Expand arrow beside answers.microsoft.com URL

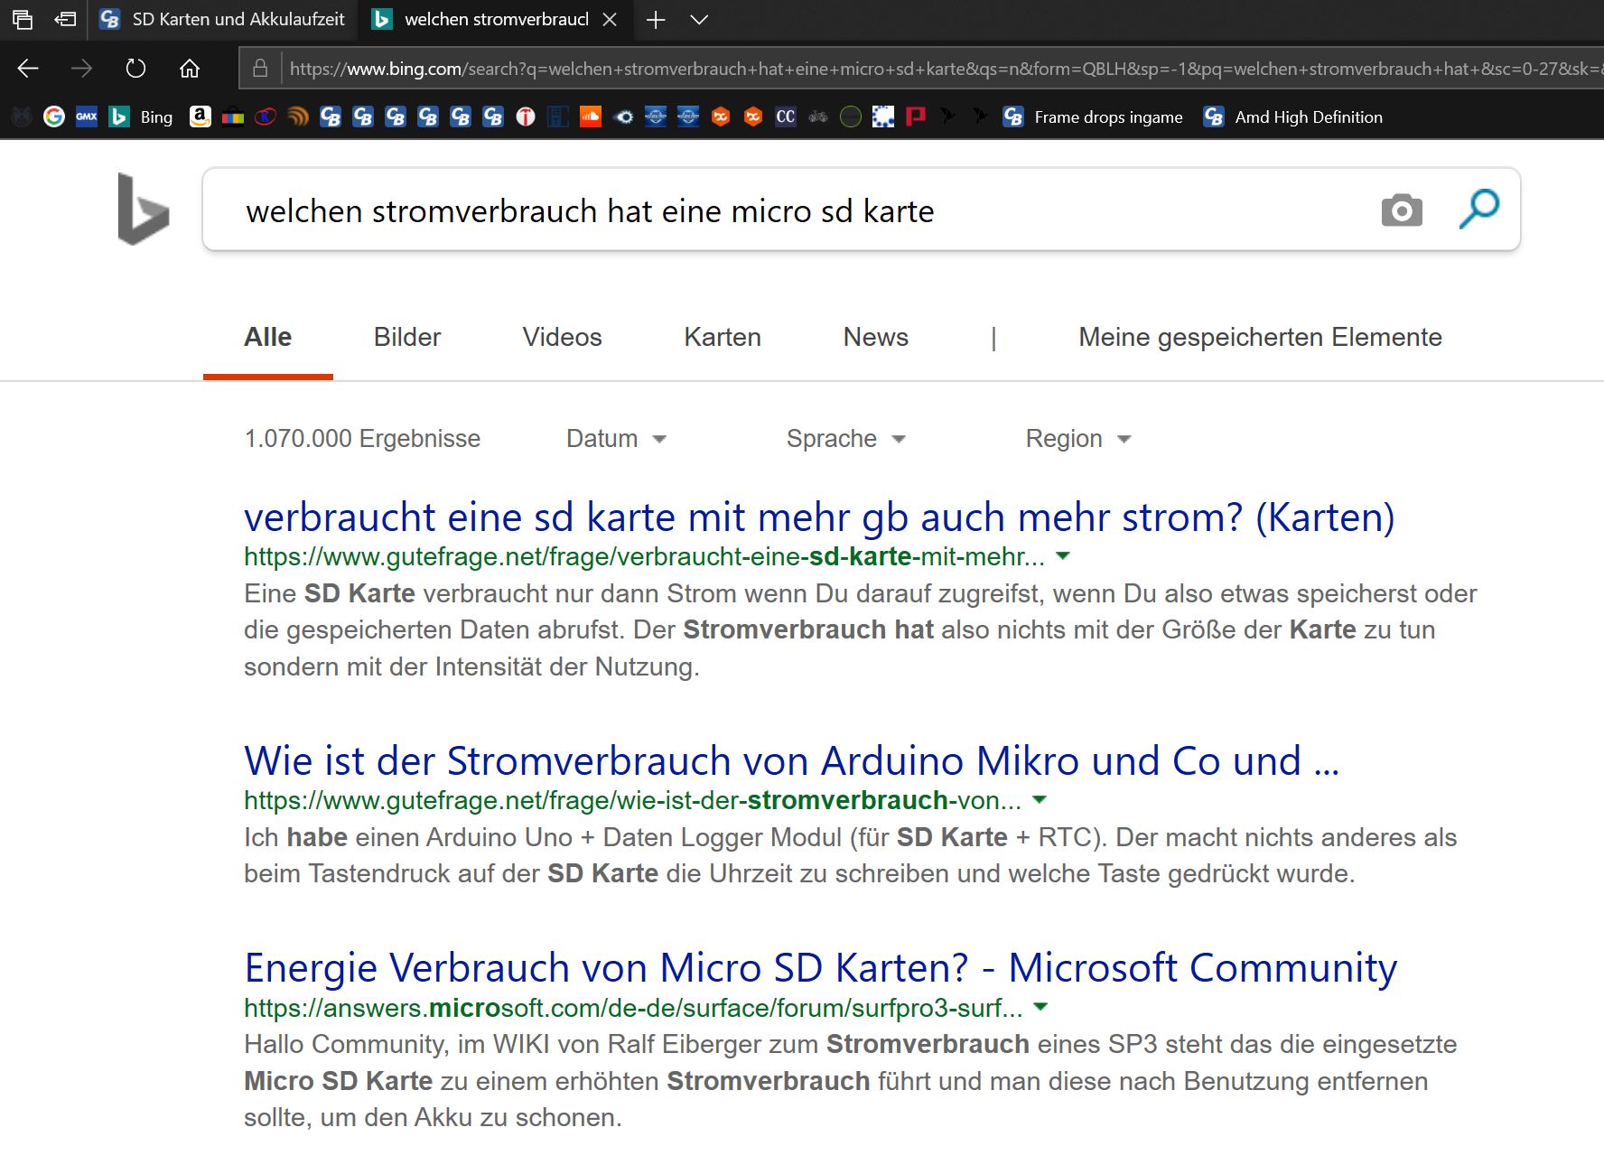[1040, 1007]
